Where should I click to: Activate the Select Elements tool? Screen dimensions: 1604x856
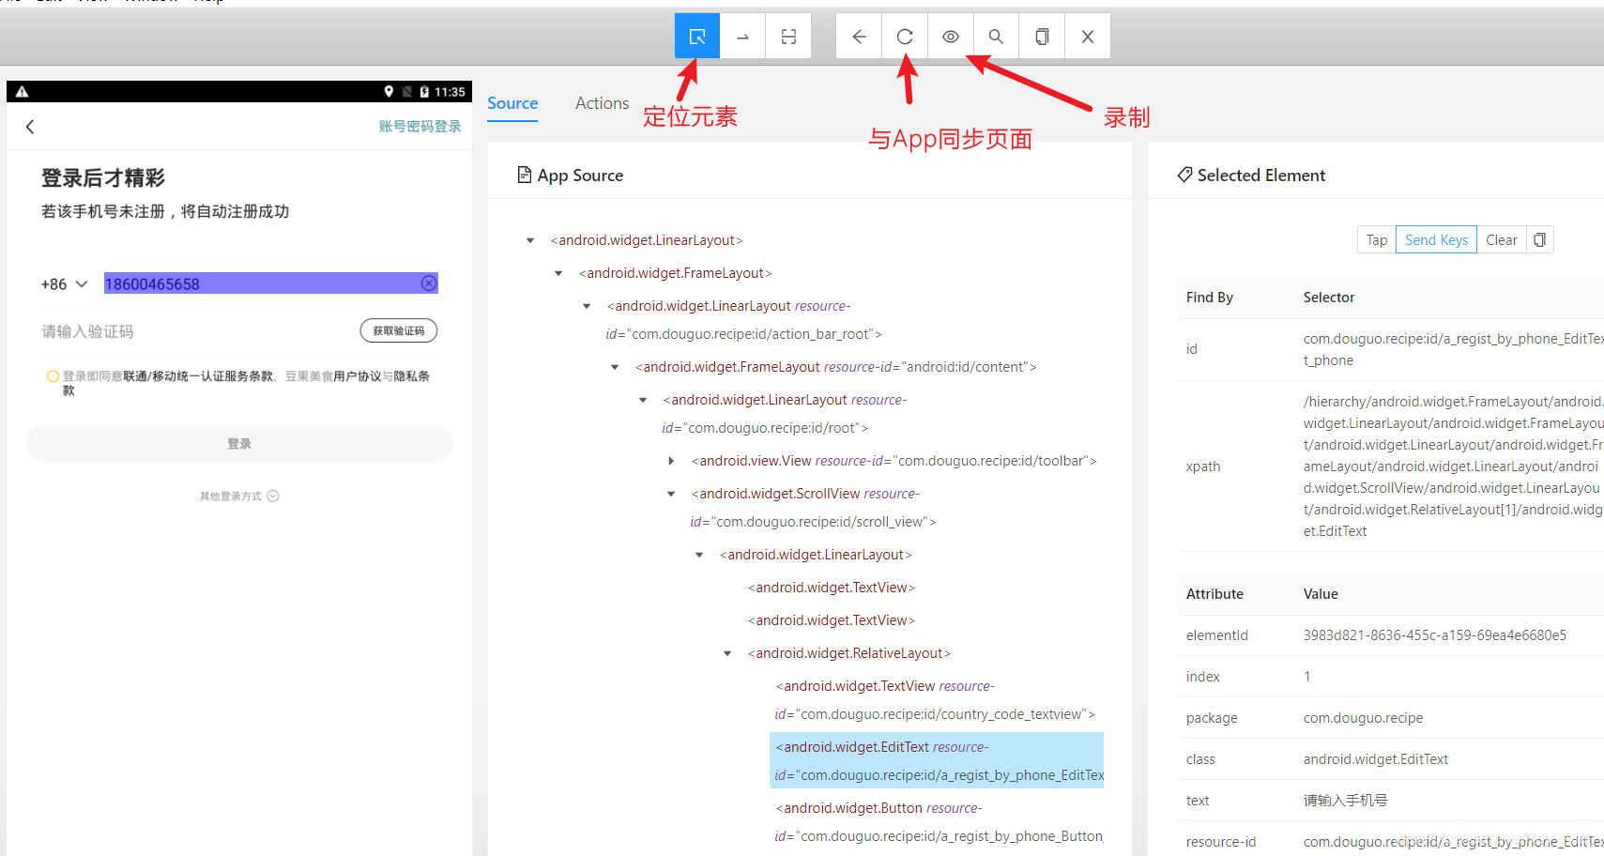(x=697, y=37)
